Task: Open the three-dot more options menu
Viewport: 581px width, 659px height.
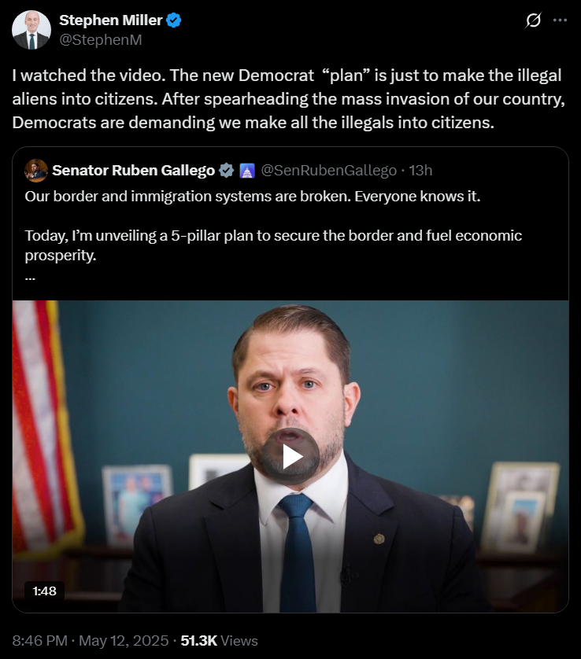Action: (x=560, y=20)
